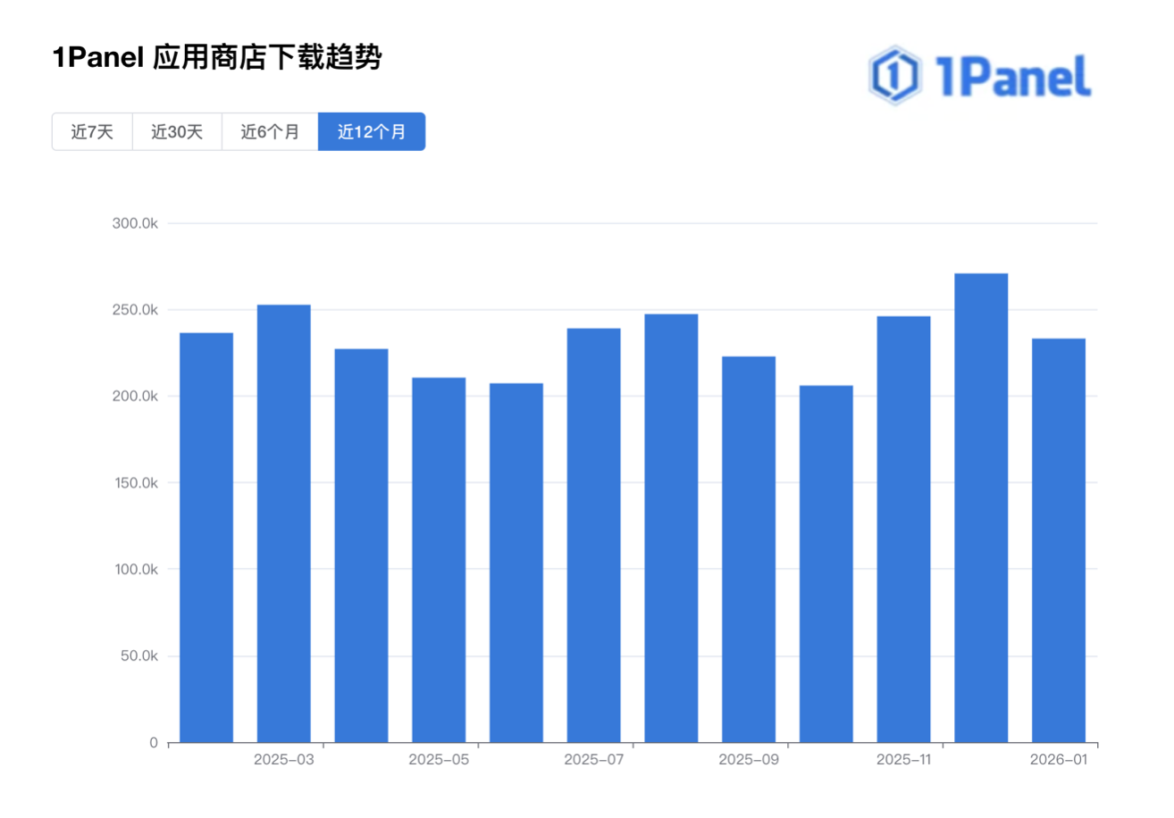
Task: Choose the 近6个月 range tab
Action: tap(270, 132)
